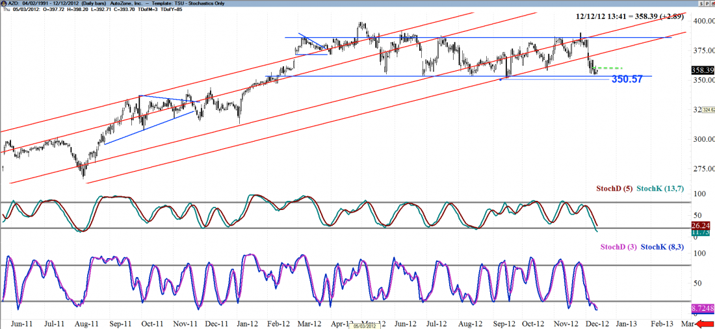Click the black 358.39 current price tag
Viewport: 715px width, 329px height.
pyautogui.click(x=702, y=69)
